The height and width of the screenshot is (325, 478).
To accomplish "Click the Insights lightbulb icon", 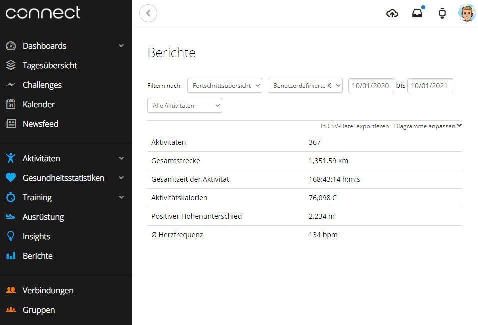I will tap(11, 236).
